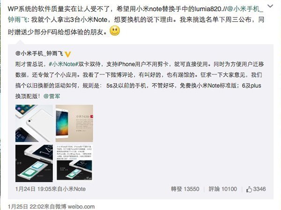
Task: Open the 小米手机_钟雨飞 author name in quoted post
Action: [39, 53]
